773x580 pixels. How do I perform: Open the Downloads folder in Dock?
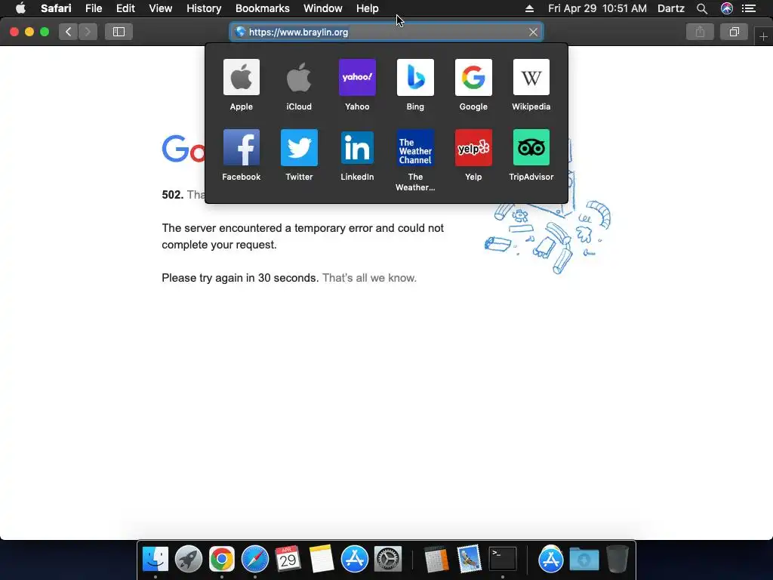point(584,560)
